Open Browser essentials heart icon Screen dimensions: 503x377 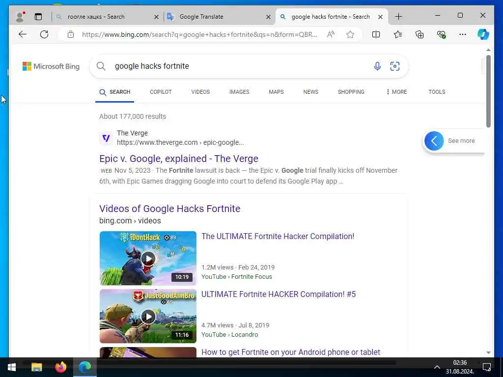click(x=441, y=34)
